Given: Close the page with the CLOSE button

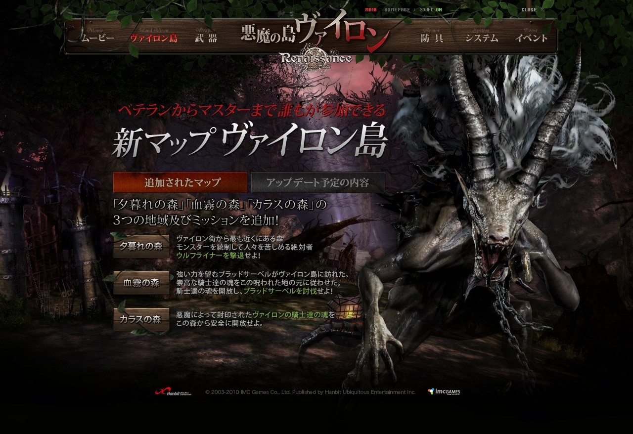Looking at the screenshot, I should coord(533,9).
